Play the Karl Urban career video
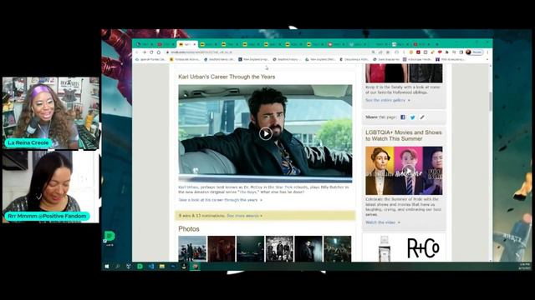Viewport: 535px width, 300px height. point(266,133)
